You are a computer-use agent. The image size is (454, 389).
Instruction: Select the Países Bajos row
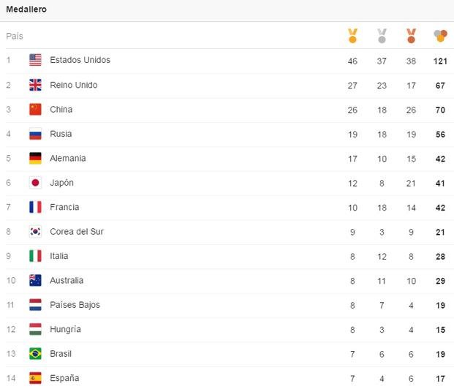click(227, 305)
